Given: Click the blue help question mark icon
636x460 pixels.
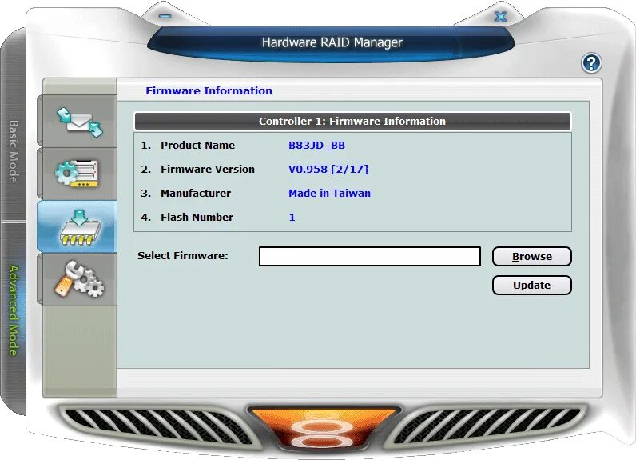Looking at the screenshot, I should tap(591, 63).
